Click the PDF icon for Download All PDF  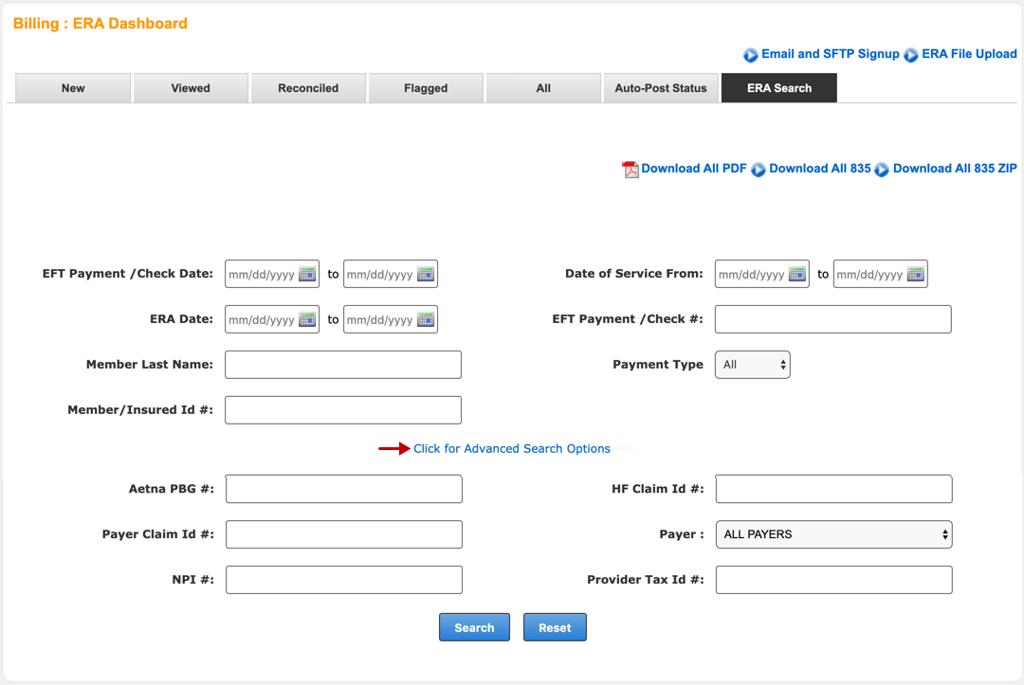click(631, 170)
